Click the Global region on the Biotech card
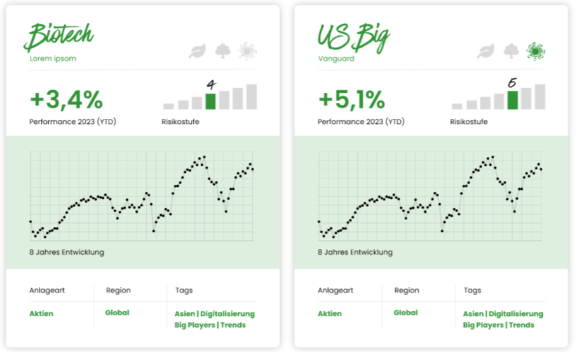 117,313
